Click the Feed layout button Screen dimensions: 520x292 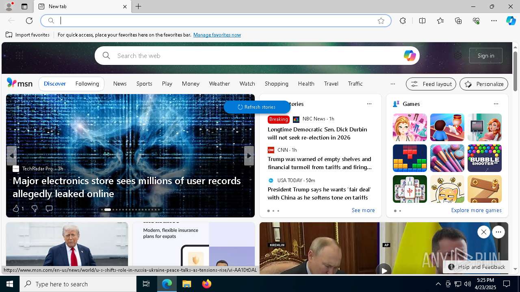point(431,84)
